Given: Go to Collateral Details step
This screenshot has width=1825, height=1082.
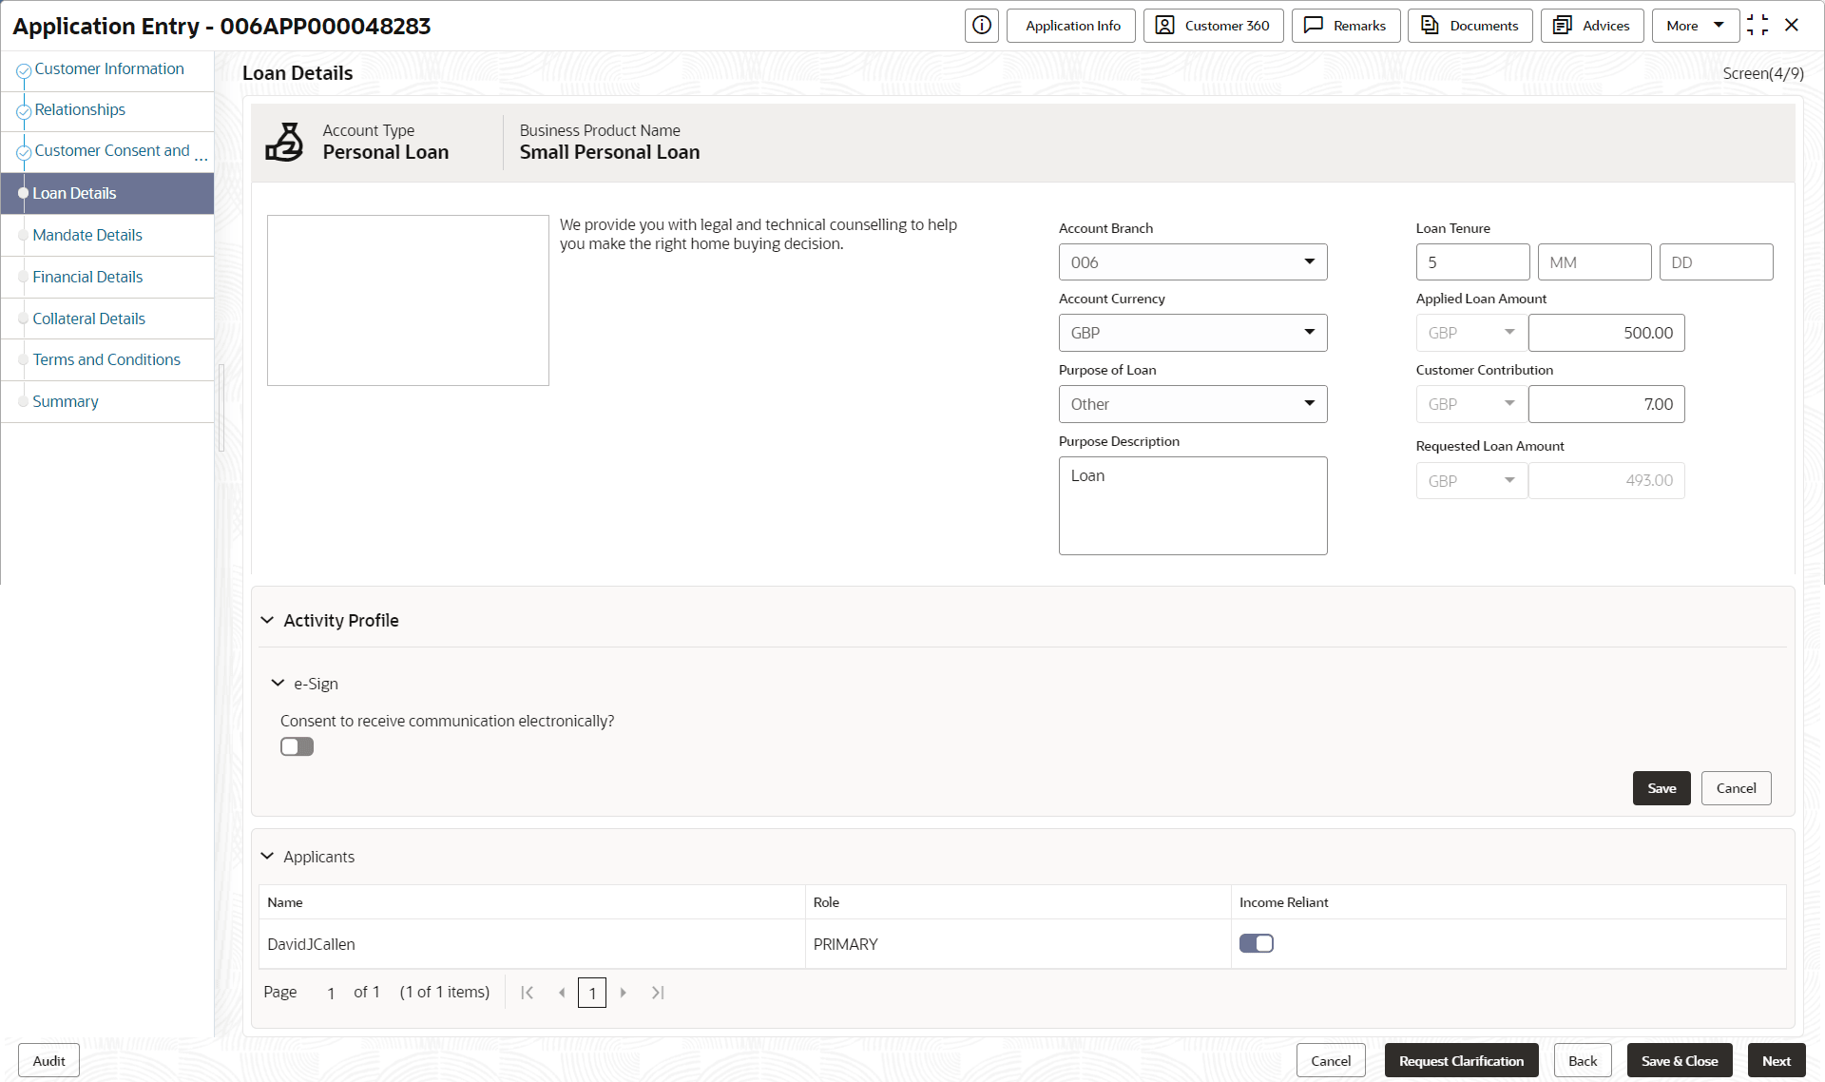Looking at the screenshot, I should (x=88, y=319).
